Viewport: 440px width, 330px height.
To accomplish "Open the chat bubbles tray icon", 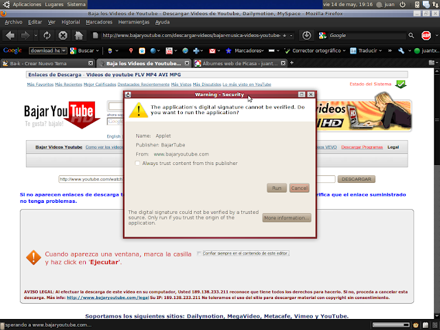I will coord(426,5).
